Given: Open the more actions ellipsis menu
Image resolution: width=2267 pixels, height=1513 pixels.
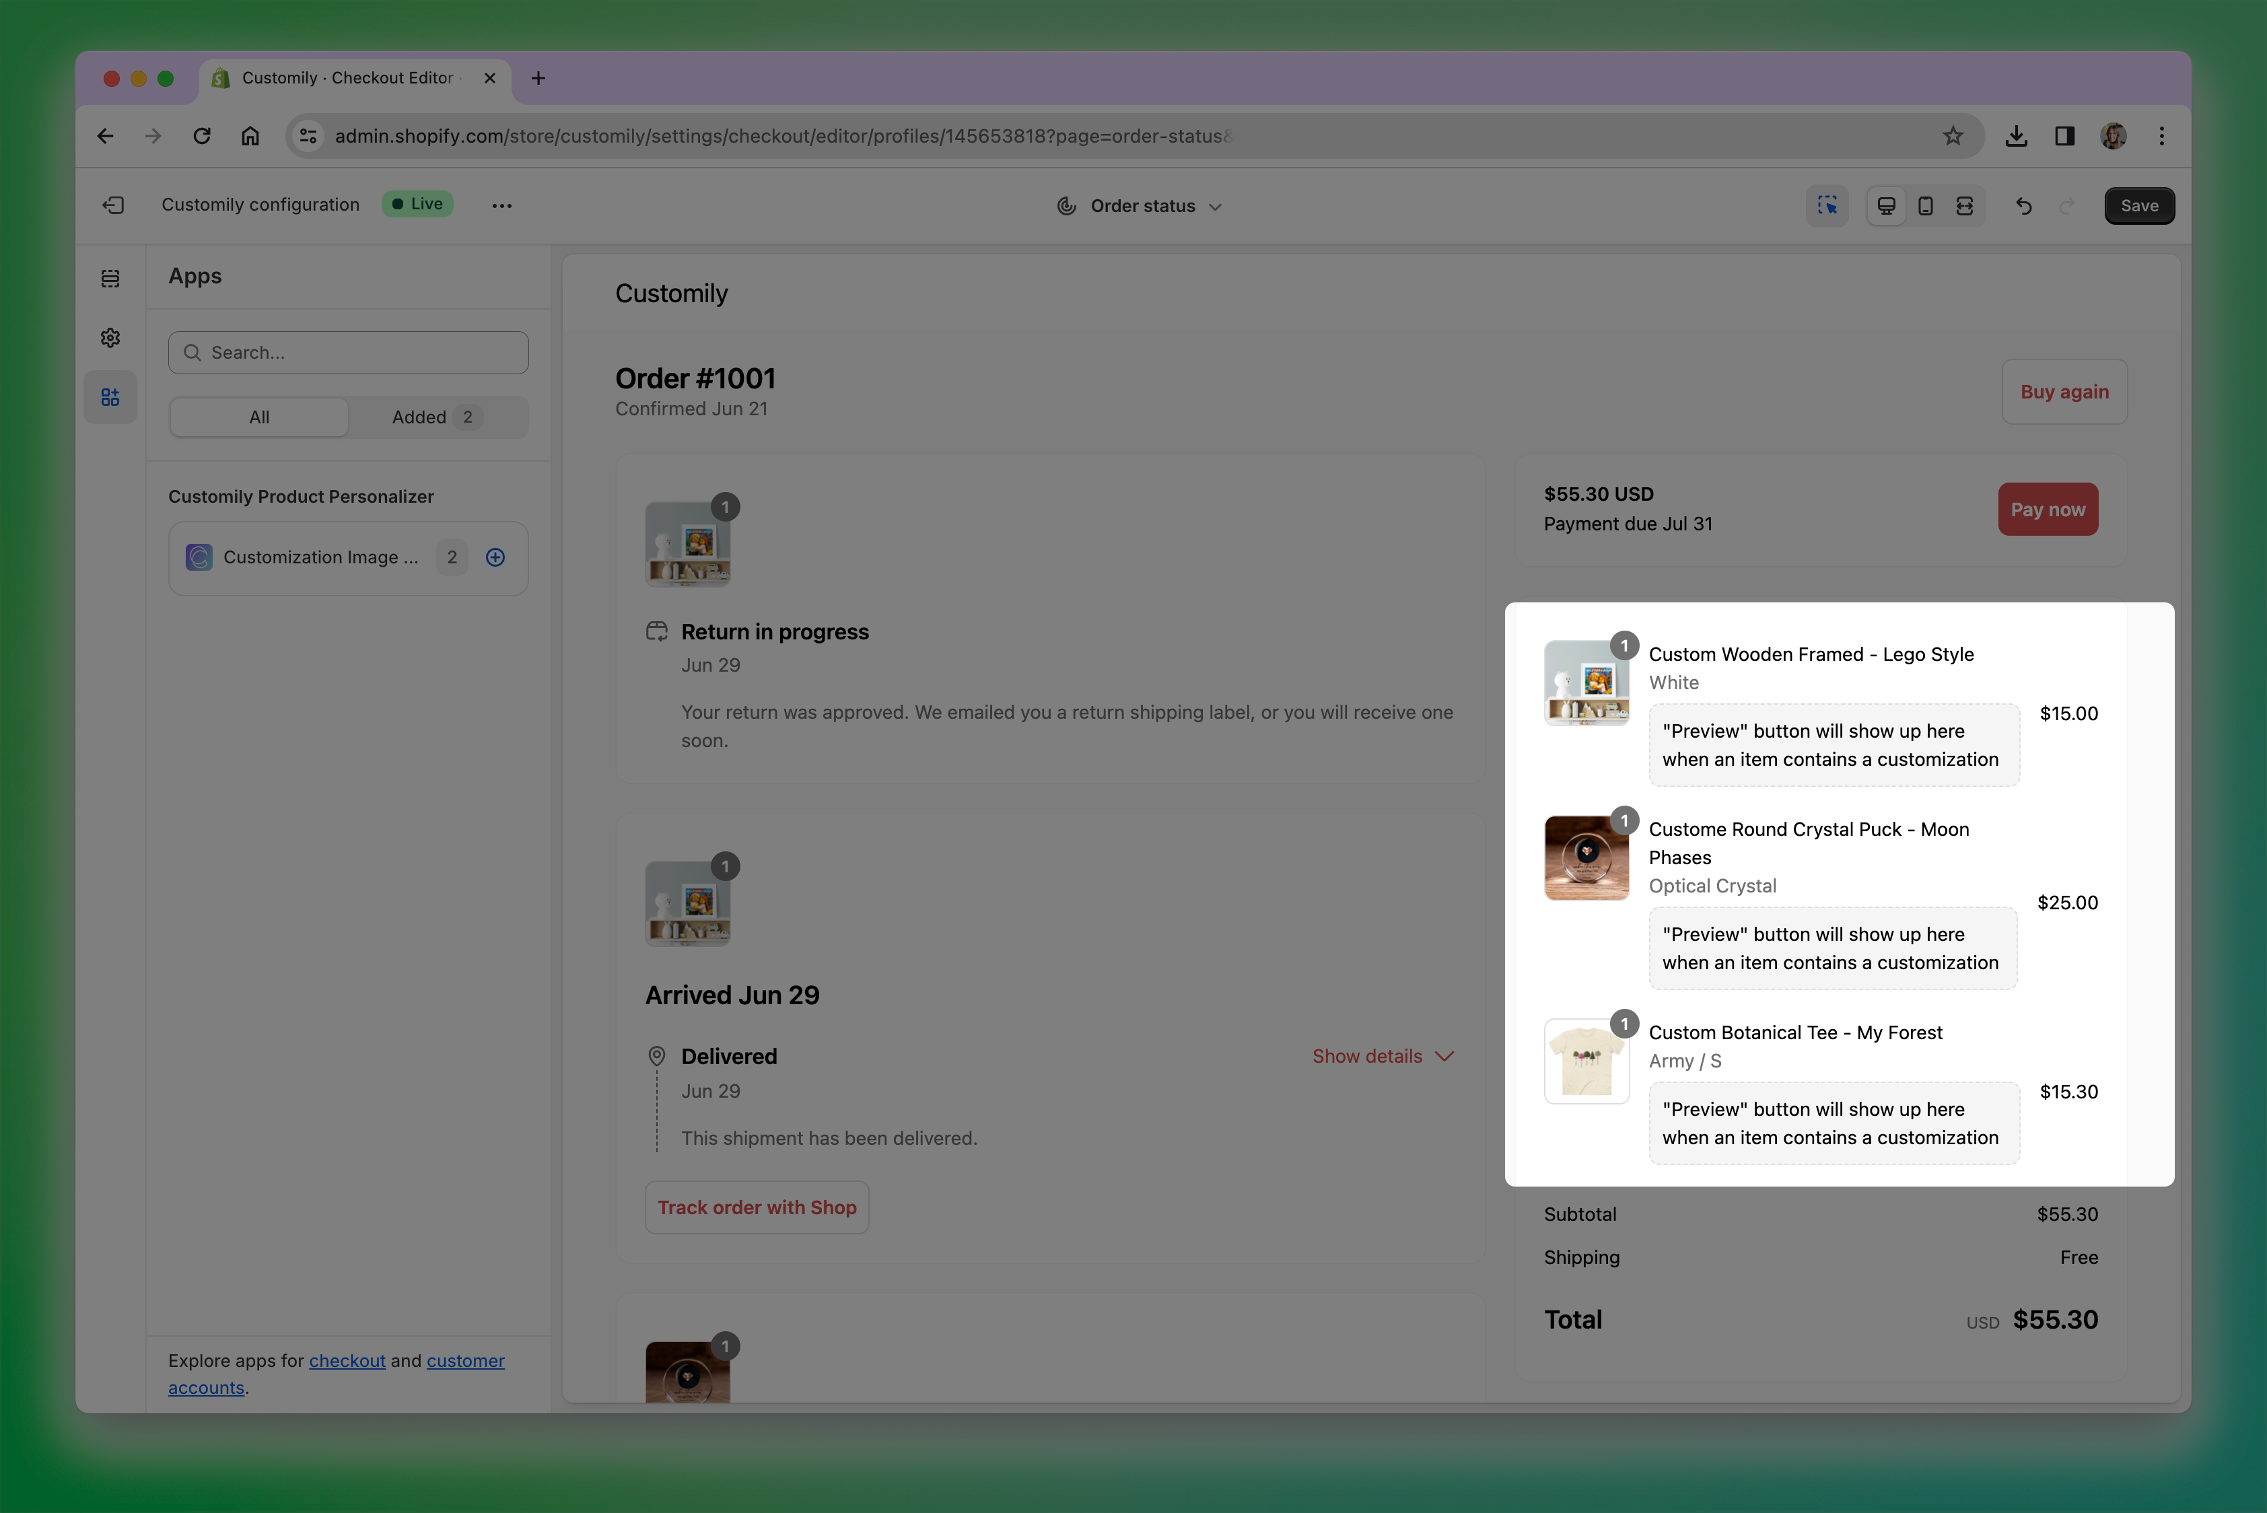Looking at the screenshot, I should click(501, 205).
